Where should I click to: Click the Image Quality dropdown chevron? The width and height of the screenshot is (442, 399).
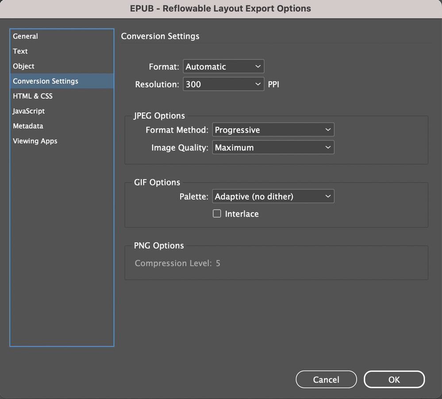[x=328, y=148]
